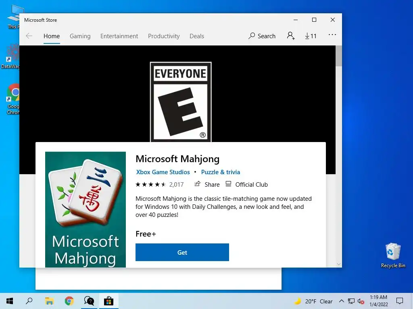The width and height of the screenshot is (413, 309).
Task: Open the Get Help app on taskbar
Action: tap(89, 301)
